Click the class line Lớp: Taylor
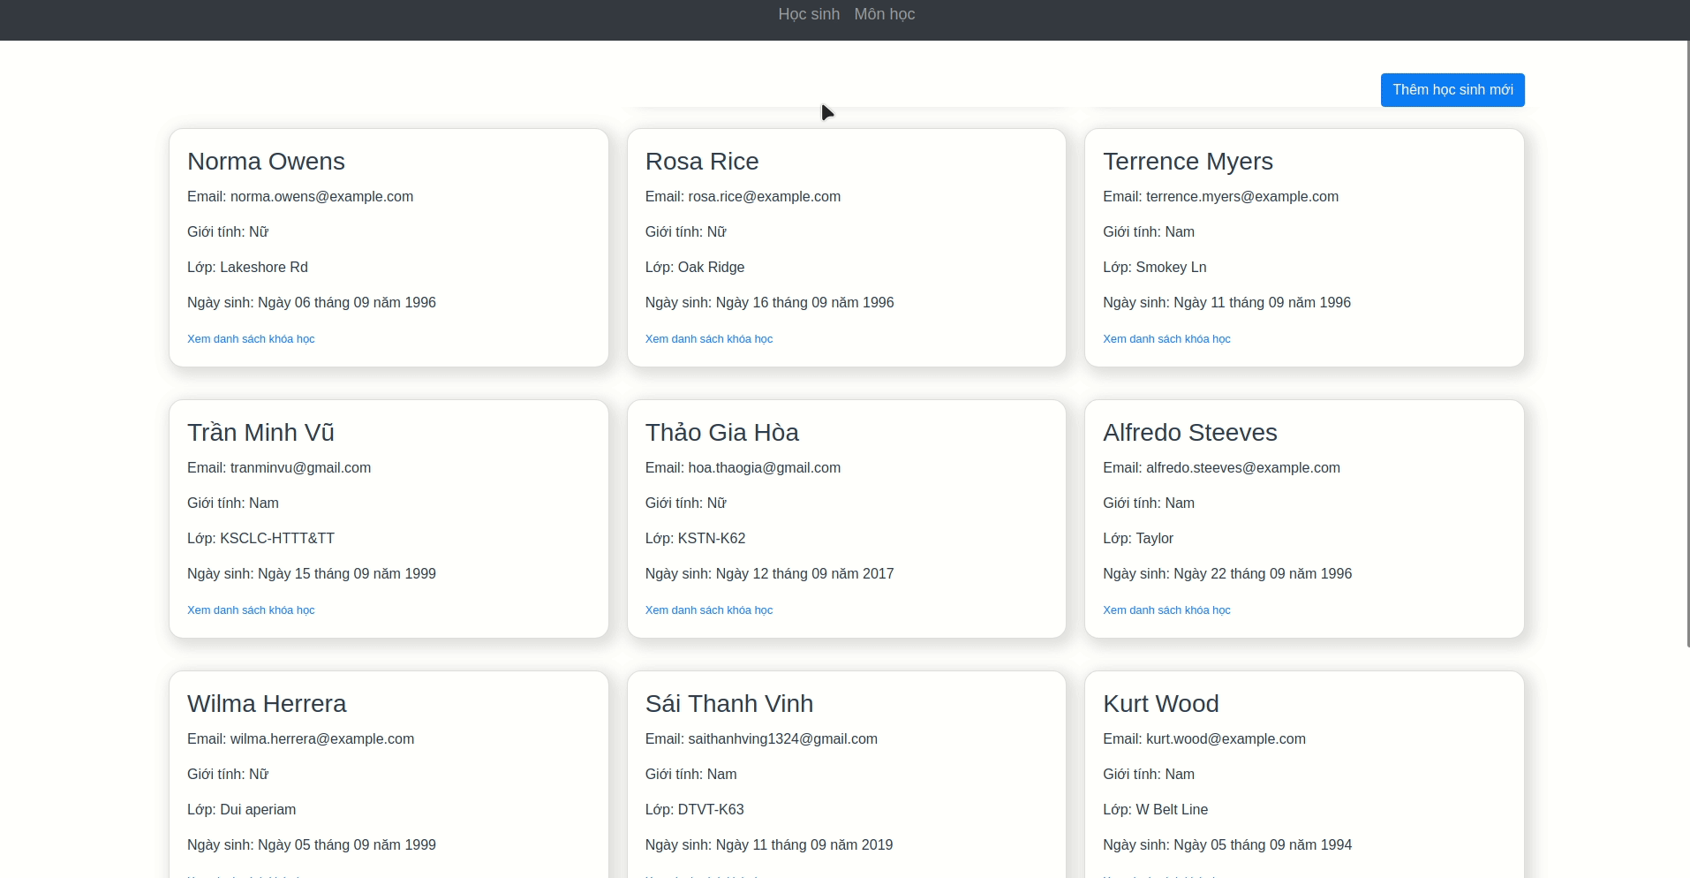Screen dimensions: 1690x878 1138,539
